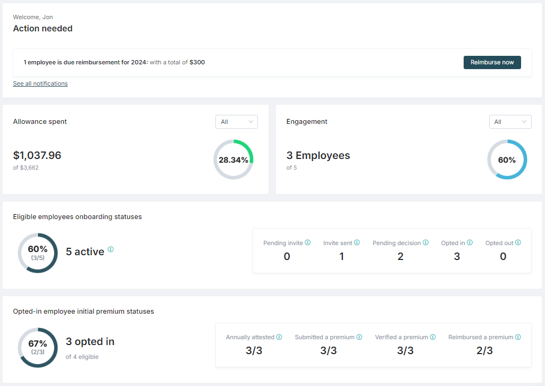Open the Allowance spent filter dropdown
This screenshot has height=386, width=545.
coord(236,122)
